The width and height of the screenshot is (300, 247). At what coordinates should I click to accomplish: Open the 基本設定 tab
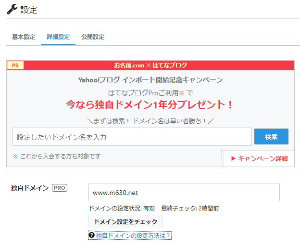(x=24, y=37)
